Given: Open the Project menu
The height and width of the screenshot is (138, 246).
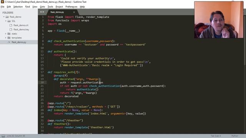Looking at the screenshot, I should pyautogui.click(x=59, y=7).
